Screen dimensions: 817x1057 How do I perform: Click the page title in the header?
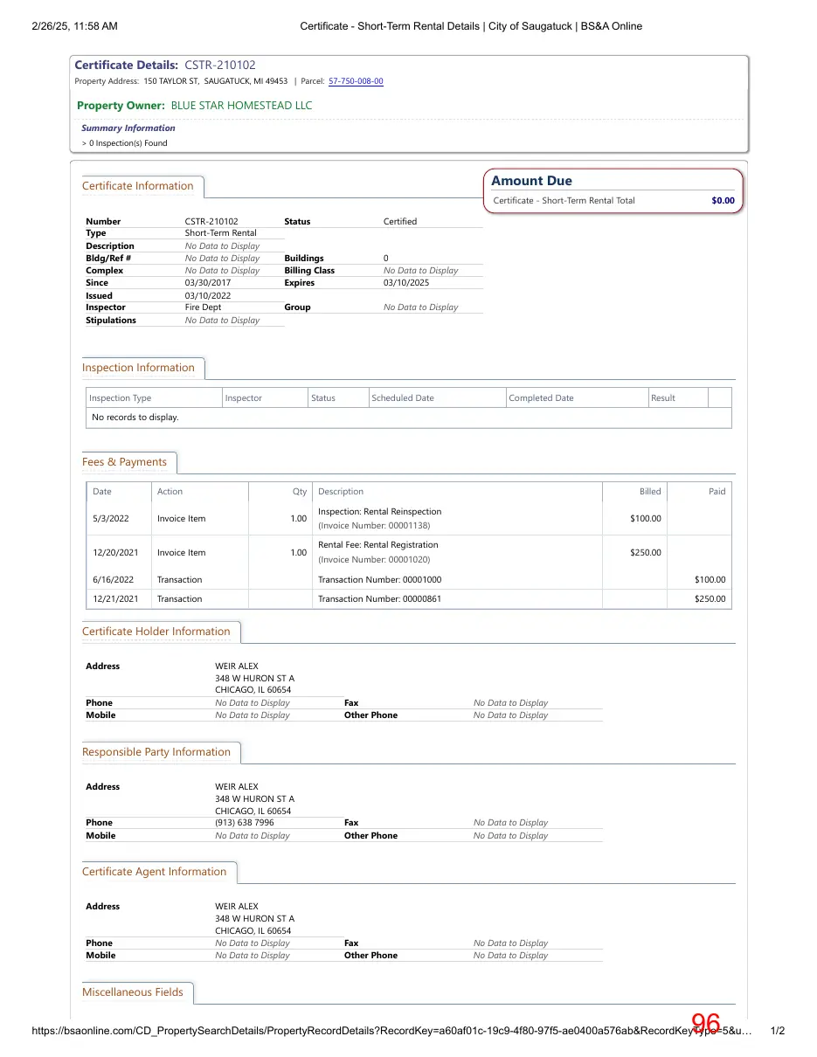[471, 26]
